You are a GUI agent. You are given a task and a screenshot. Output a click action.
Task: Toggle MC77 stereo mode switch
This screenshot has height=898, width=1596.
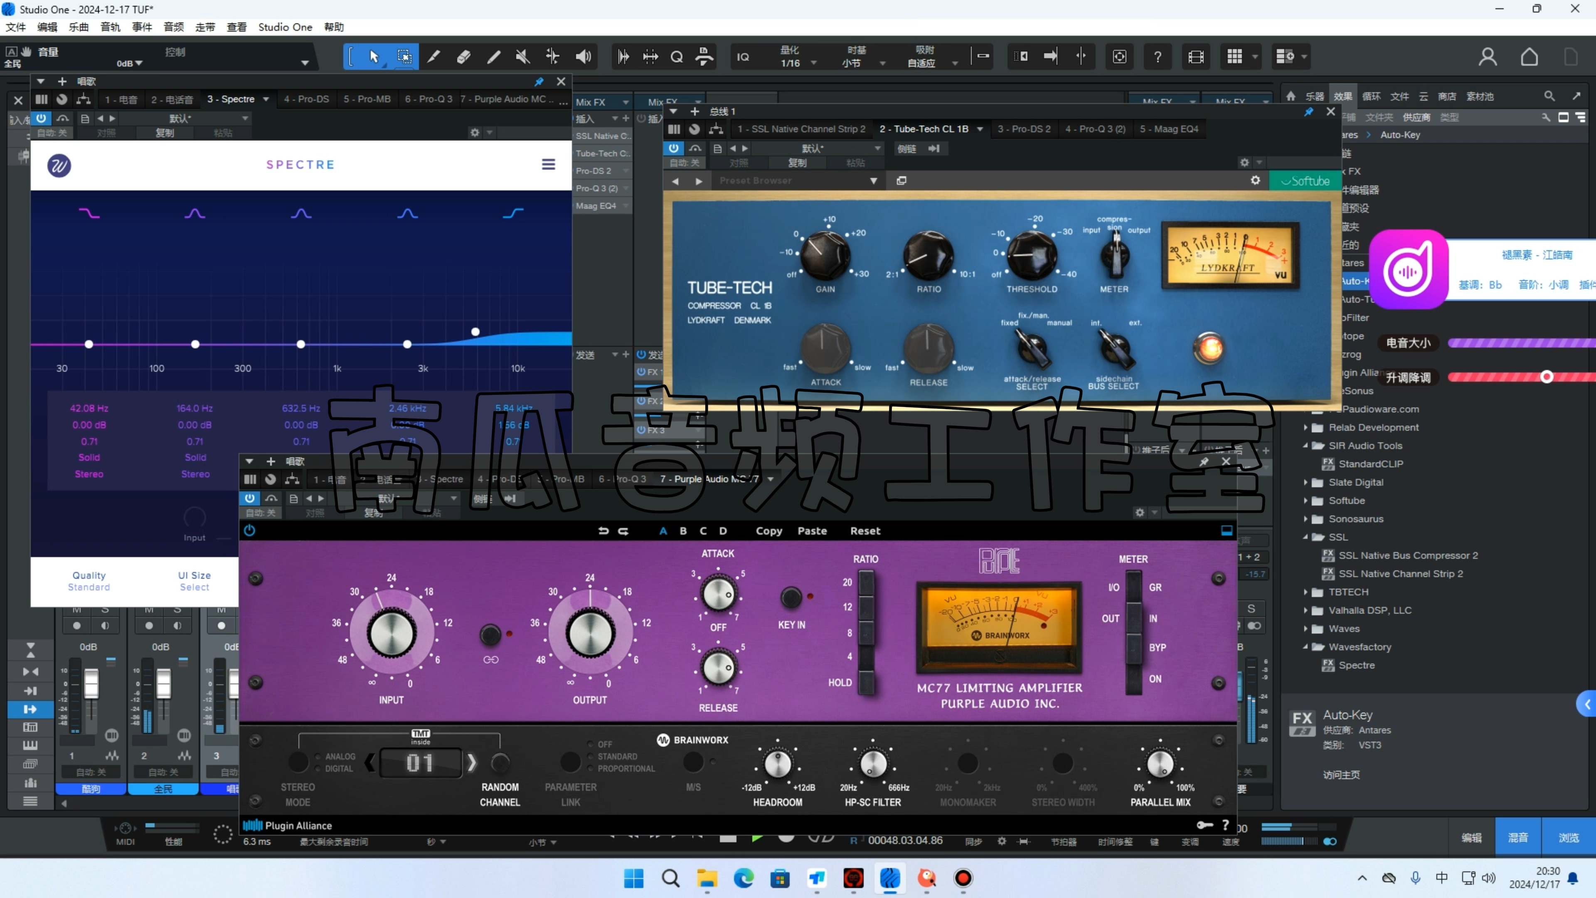coord(298,762)
